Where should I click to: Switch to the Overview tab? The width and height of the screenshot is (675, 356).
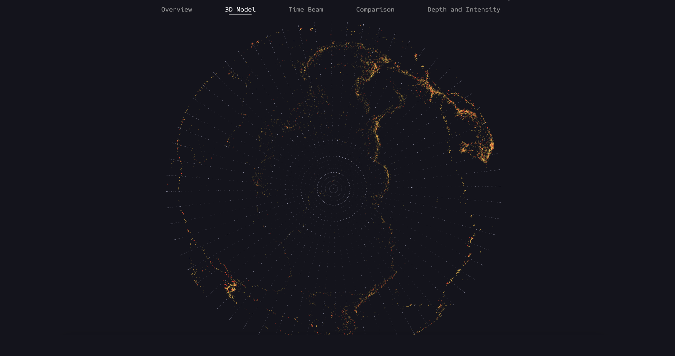(176, 10)
